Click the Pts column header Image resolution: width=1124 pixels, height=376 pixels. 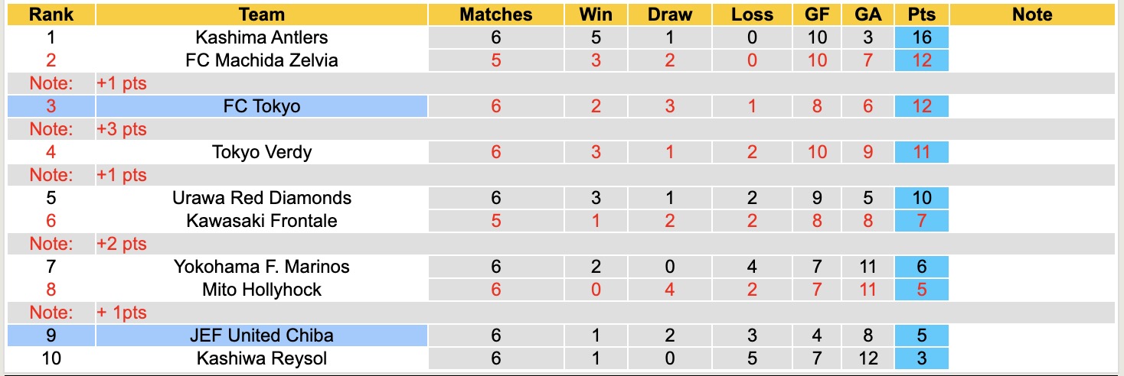pyautogui.click(x=921, y=15)
